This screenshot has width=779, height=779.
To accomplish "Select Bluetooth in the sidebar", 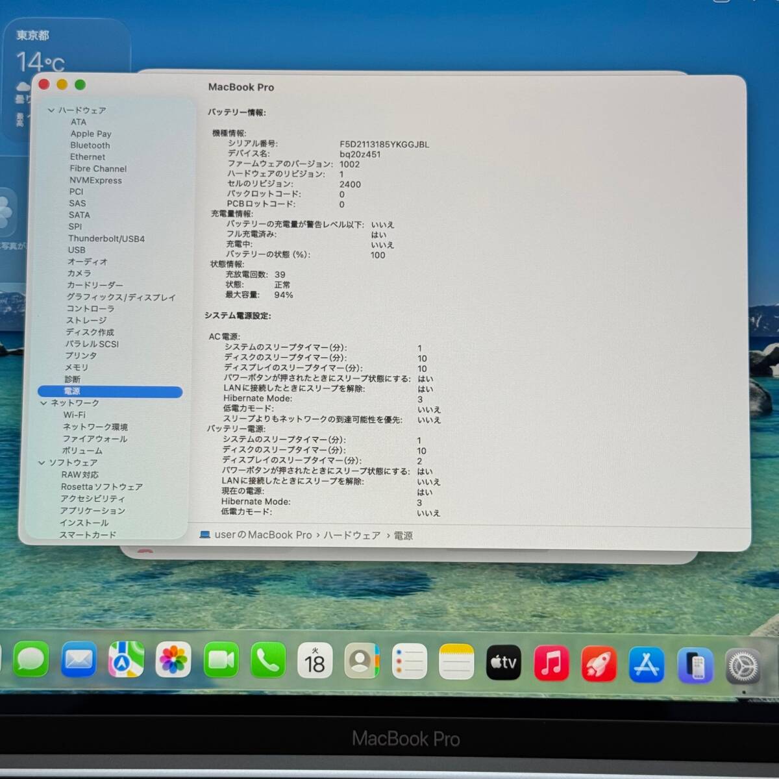I will (90, 145).
